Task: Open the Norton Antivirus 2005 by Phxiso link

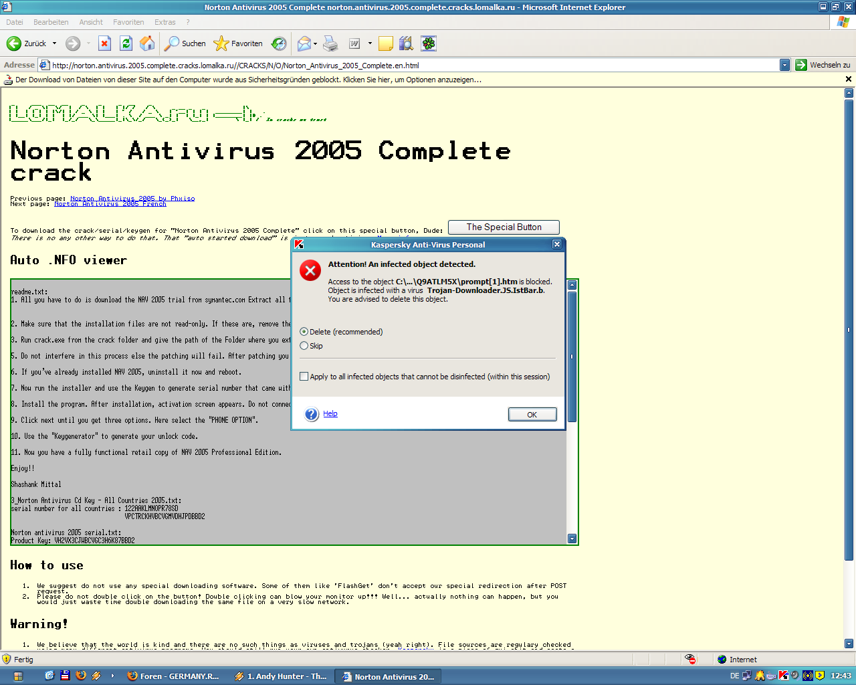Action: [x=132, y=199]
